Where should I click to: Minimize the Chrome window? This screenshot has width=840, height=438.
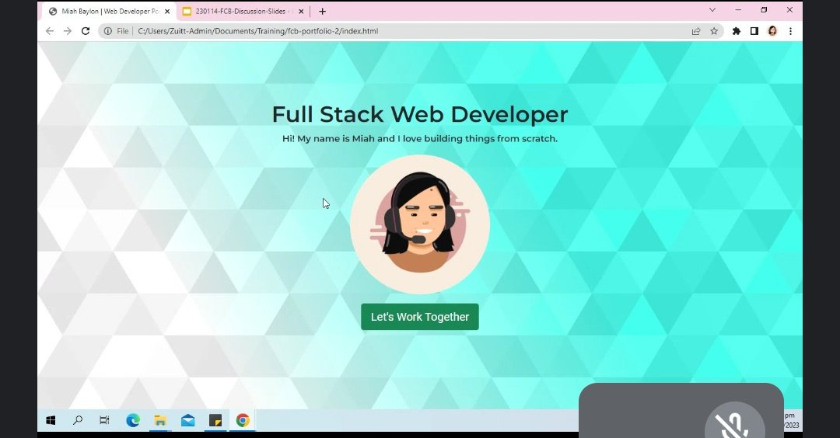click(x=738, y=9)
